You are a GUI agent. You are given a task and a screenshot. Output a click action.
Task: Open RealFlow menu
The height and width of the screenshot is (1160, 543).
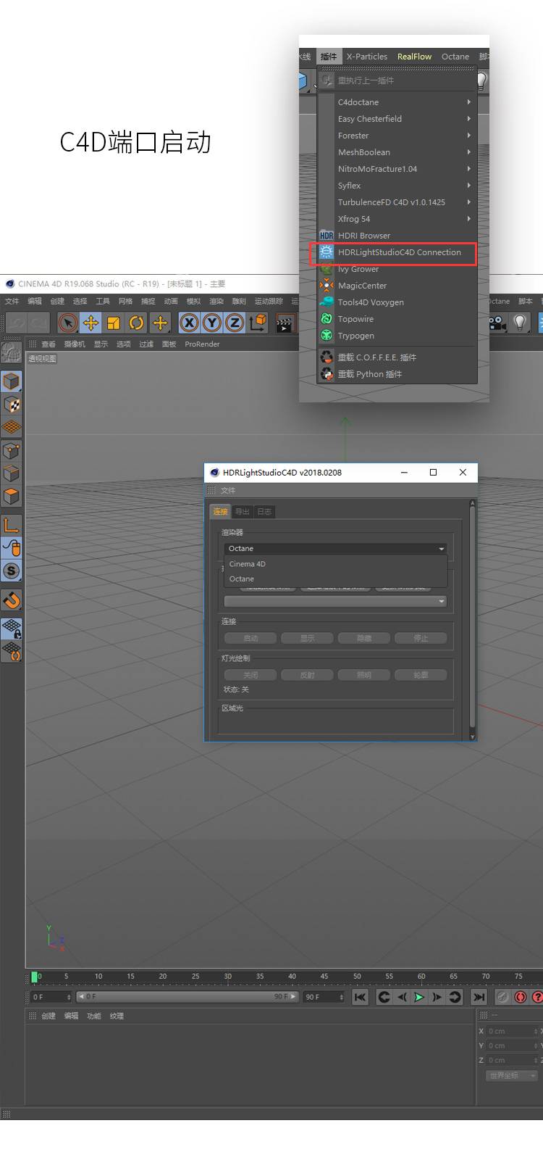click(x=414, y=57)
